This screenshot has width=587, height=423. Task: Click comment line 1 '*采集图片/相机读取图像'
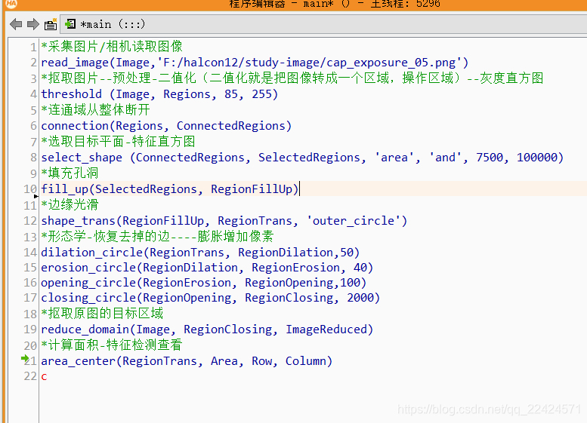pos(112,46)
